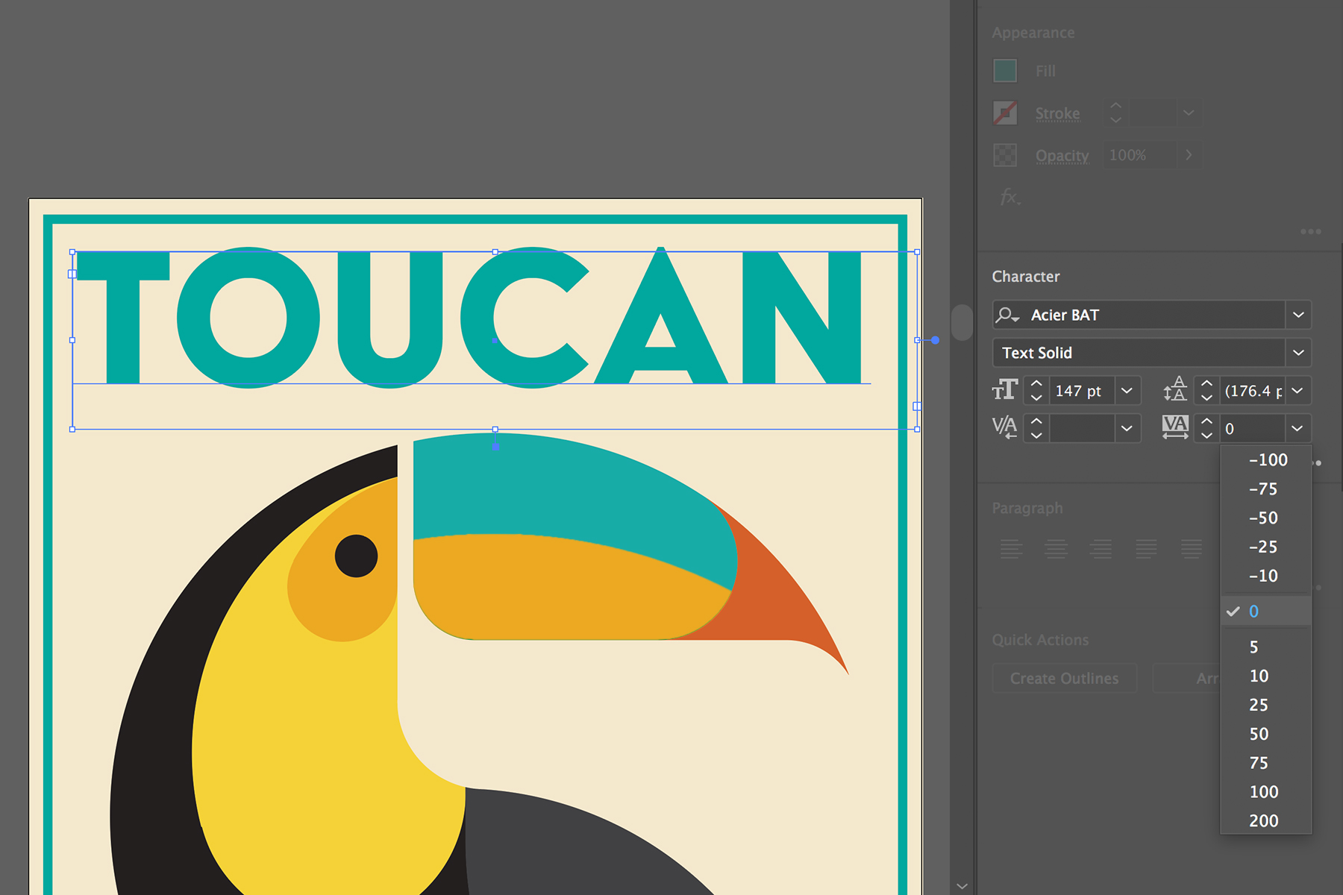Image resolution: width=1343 pixels, height=895 pixels.
Task: Expand the leading dropdown arrow
Action: (x=1297, y=391)
